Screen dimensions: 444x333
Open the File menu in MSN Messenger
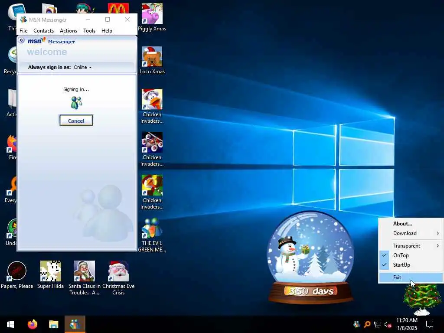[x=23, y=31]
